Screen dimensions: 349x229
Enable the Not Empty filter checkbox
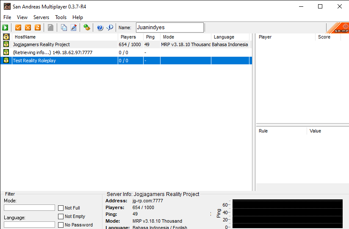pos(61,216)
